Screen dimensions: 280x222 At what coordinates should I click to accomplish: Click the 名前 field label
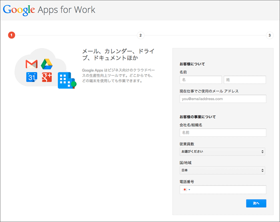pos(183,72)
